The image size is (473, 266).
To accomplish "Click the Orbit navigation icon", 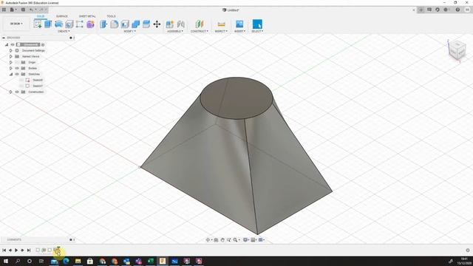I will [208, 240].
